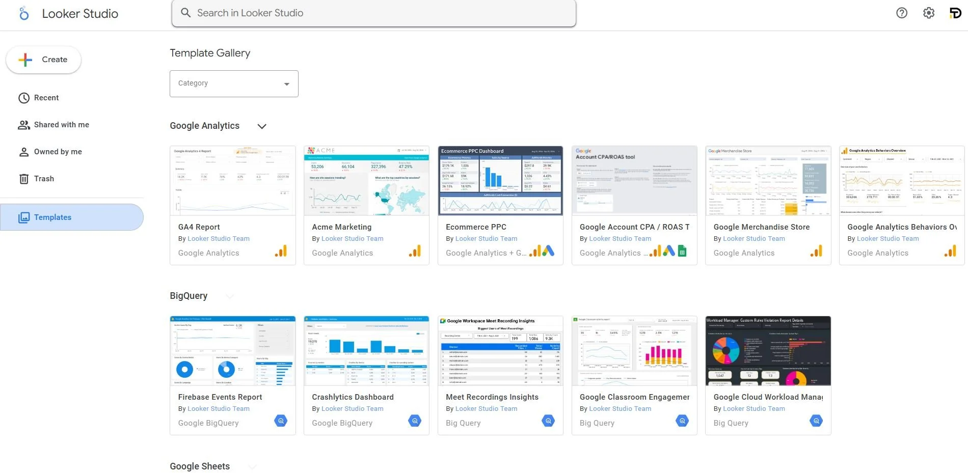Open Looker Studio Team link on Ecommerce PPC
This screenshot has height=473, width=968.
tap(486, 239)
